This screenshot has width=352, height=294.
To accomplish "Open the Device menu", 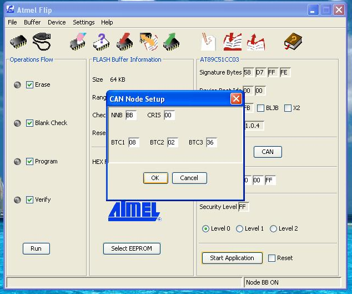I will pyautogui.click(x=57, y=22).
